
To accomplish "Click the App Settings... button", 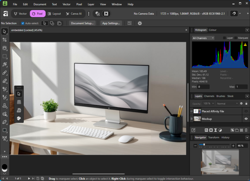I will click(x=111, y=23).
